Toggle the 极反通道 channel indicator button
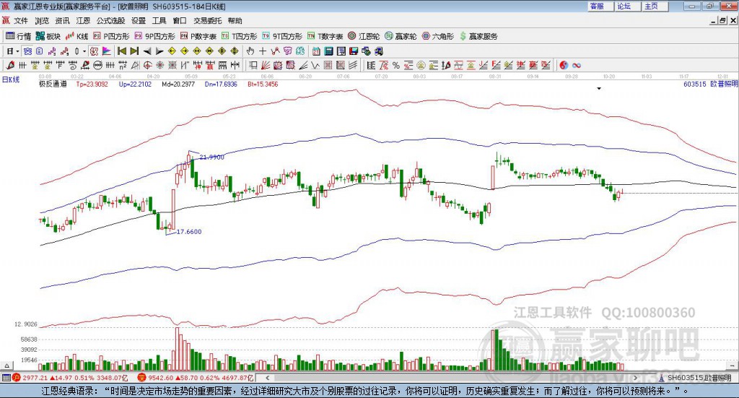 94,51
